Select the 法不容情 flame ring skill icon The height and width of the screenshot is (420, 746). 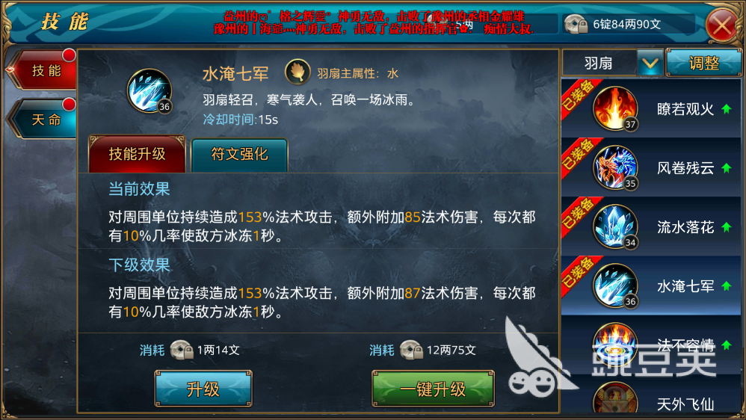click(x=615, y=345)
